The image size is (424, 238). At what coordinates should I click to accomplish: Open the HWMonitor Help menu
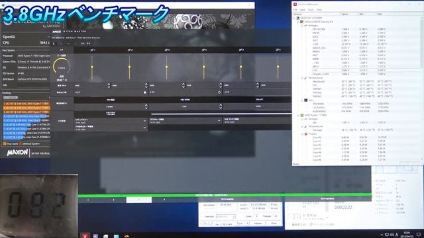coord(319,10)
